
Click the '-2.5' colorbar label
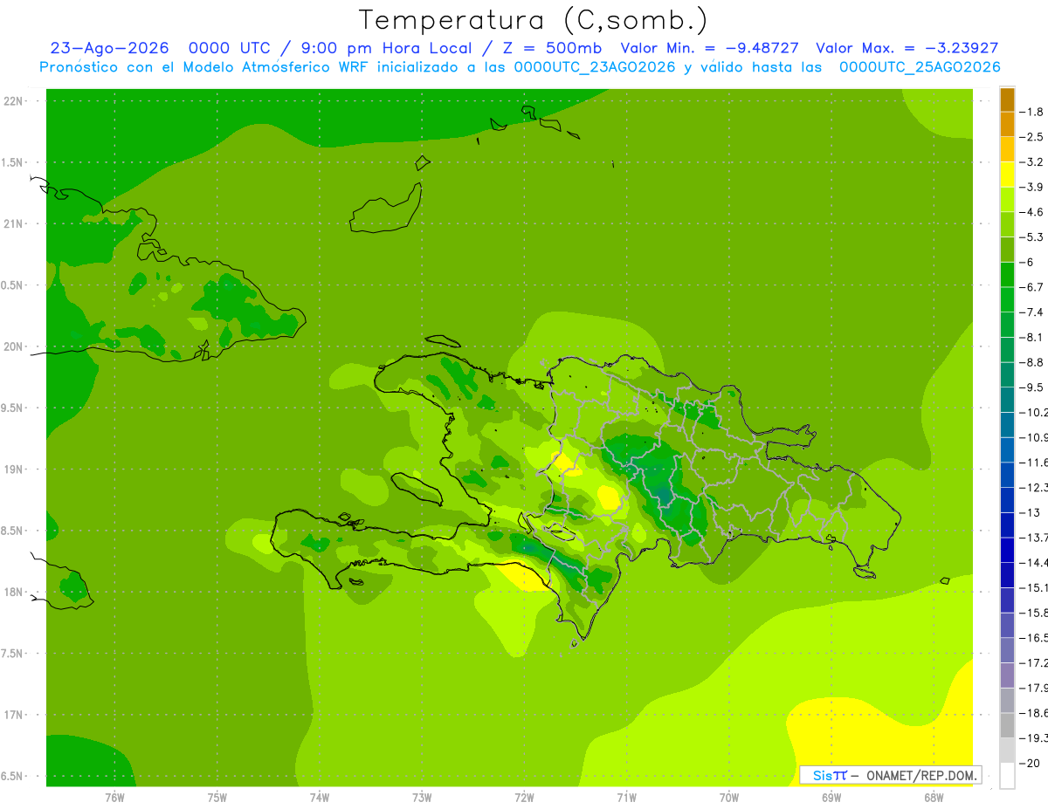(1033, 137)
